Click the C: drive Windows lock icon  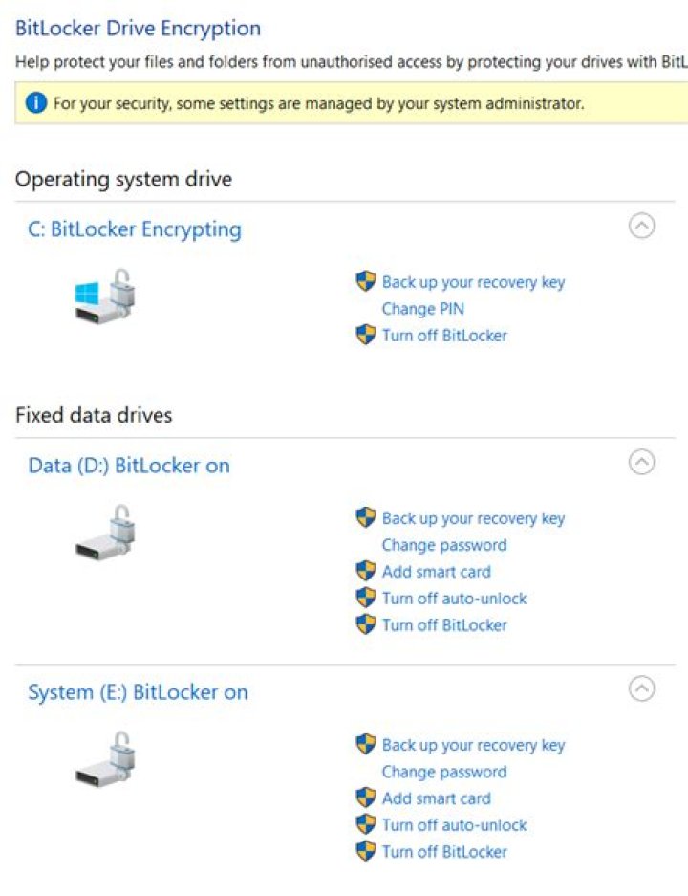coord(105,296)
